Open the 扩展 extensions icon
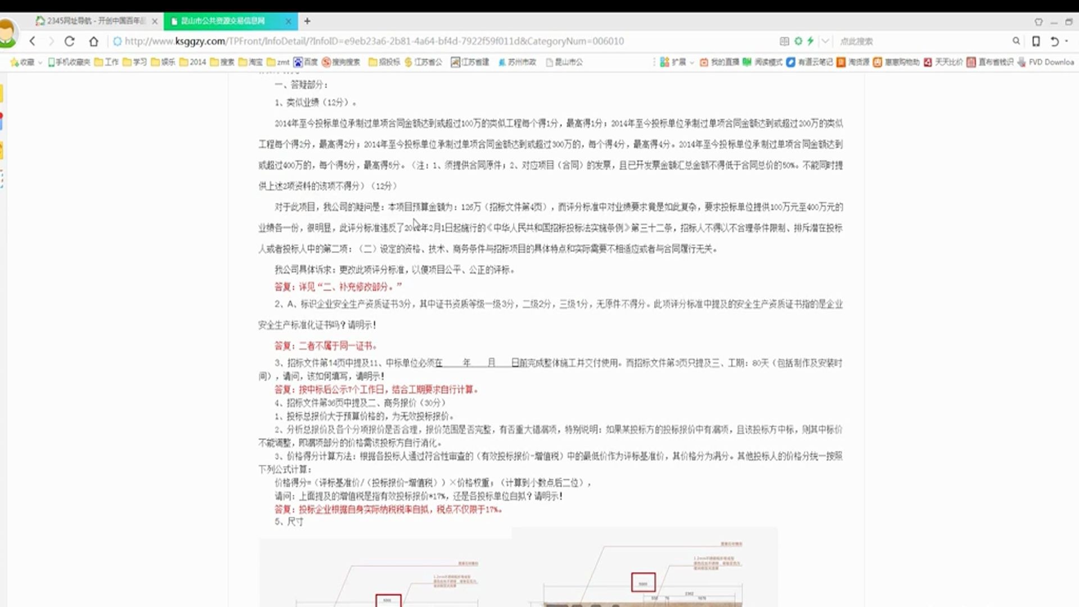The image size is (1079, 607). (x=673, y=62)
